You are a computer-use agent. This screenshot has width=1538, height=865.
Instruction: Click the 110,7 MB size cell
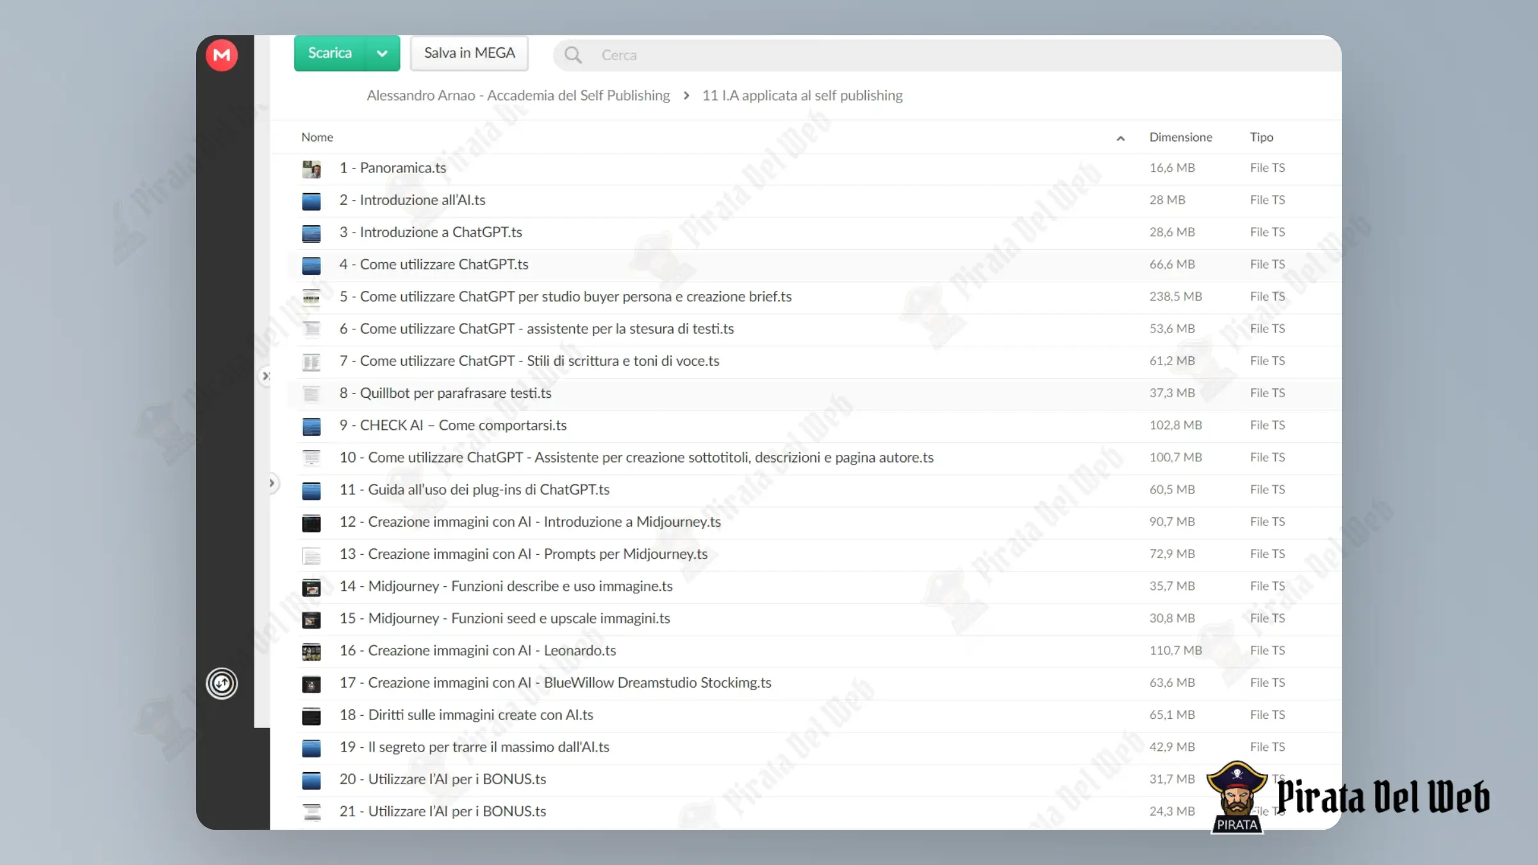(1175, 650)
